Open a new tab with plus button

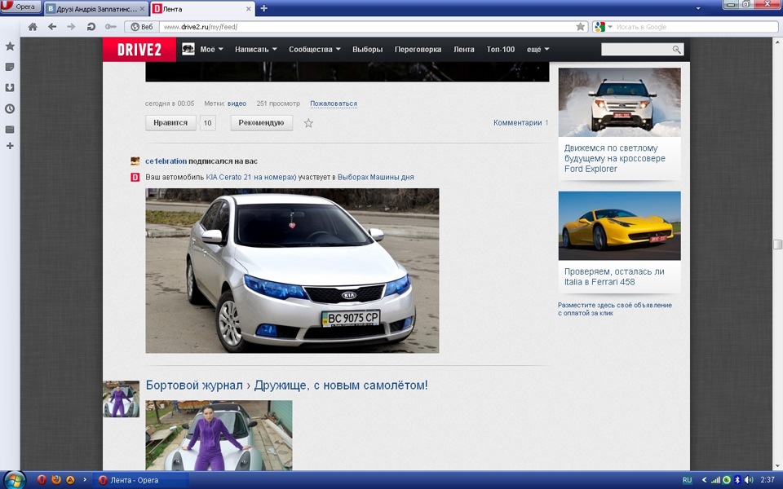click(263, 8)
